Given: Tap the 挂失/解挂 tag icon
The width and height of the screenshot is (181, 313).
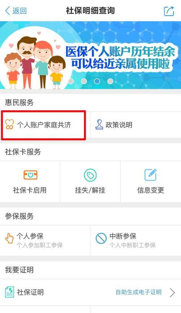Looking at the screenshot, I should click(90, 175).
